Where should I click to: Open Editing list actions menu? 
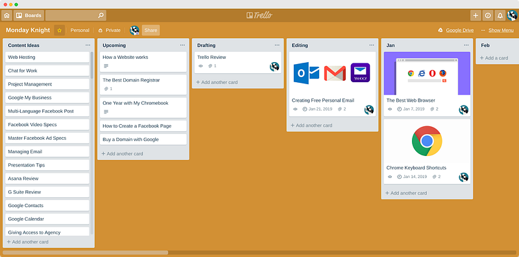(372, 45)
